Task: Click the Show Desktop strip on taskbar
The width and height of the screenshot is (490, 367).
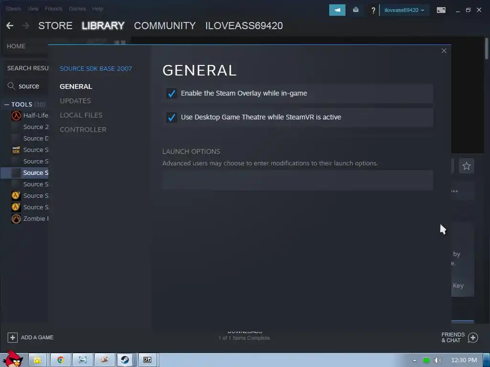Action: (486, 360)
